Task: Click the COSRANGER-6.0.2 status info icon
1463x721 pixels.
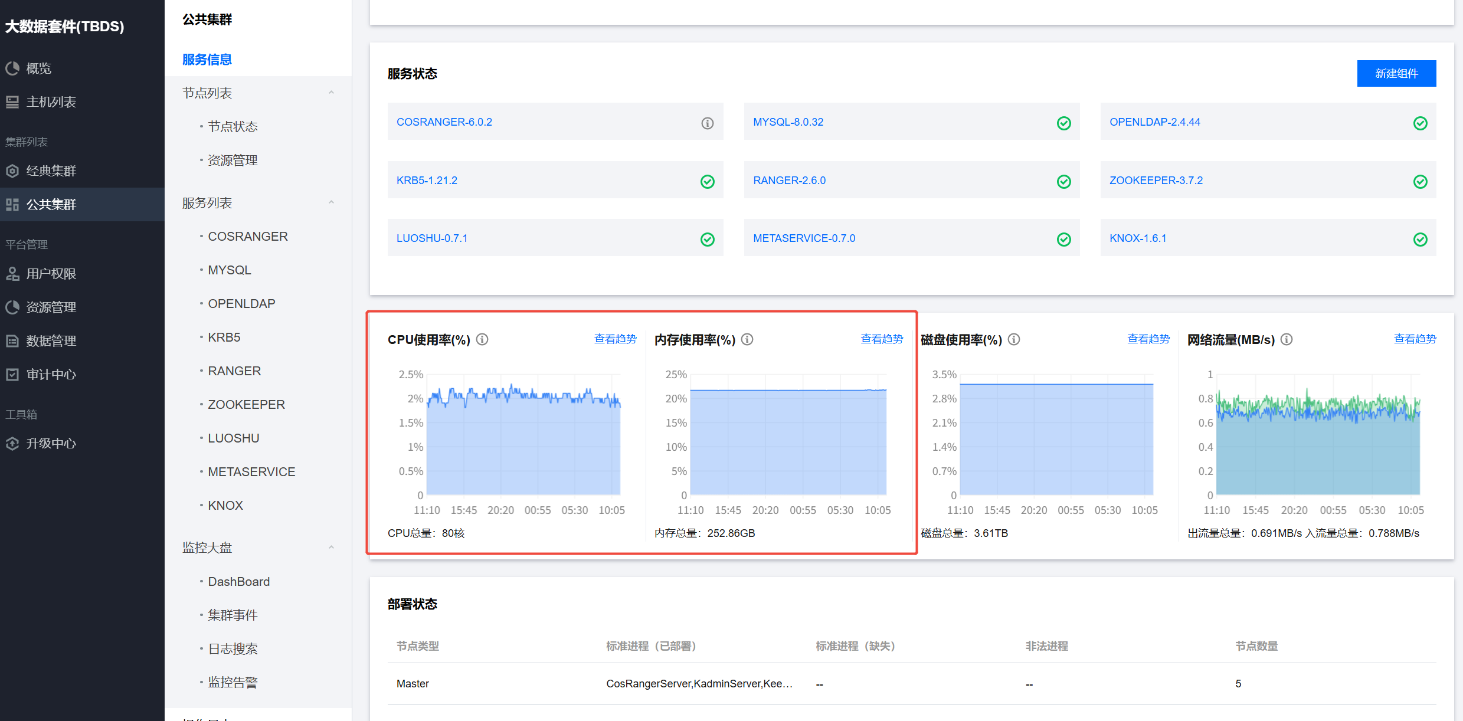Action: pyautogui.click(x=707, y=123)
